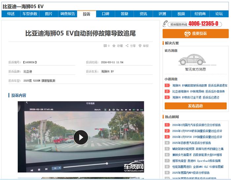This screenshot has height=180, width=231.
Task: Open 海狮05 EV辅助驾驶系统故障 link
Action: pyautogui.click(x=187, y=86)
